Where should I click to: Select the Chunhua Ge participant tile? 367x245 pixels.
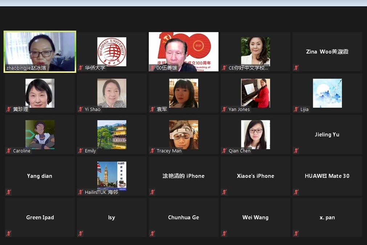pyautogui.click(x=183, y=217)
